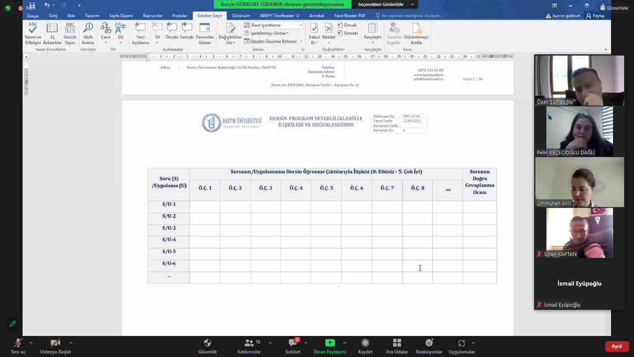This screenshot has height=357, width=634.
Task: Open the Basit İşaretleme markup dropdown
Action: pyautogui.click(x=273, y=25)
